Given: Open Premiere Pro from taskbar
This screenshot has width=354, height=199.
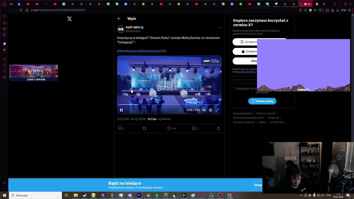Looking at the screenshot, I should (139, 195).
